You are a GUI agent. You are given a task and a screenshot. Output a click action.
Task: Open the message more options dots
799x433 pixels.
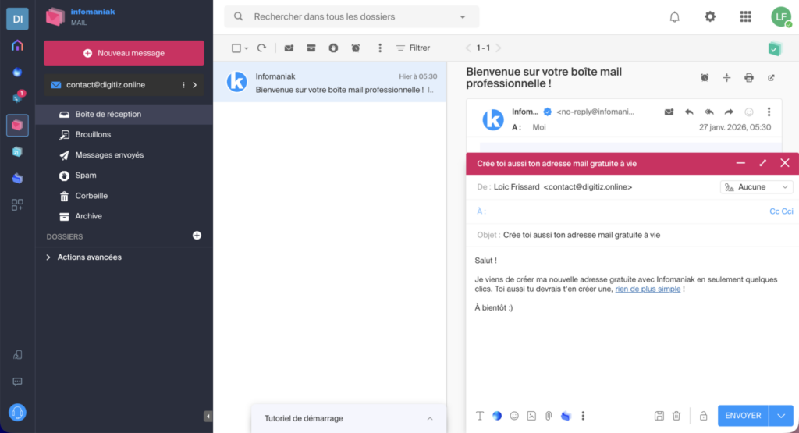(769, 112)
